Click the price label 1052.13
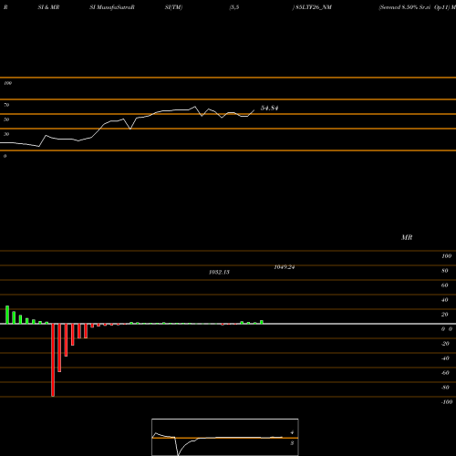 pyautogui.click(x=219, y=272)
